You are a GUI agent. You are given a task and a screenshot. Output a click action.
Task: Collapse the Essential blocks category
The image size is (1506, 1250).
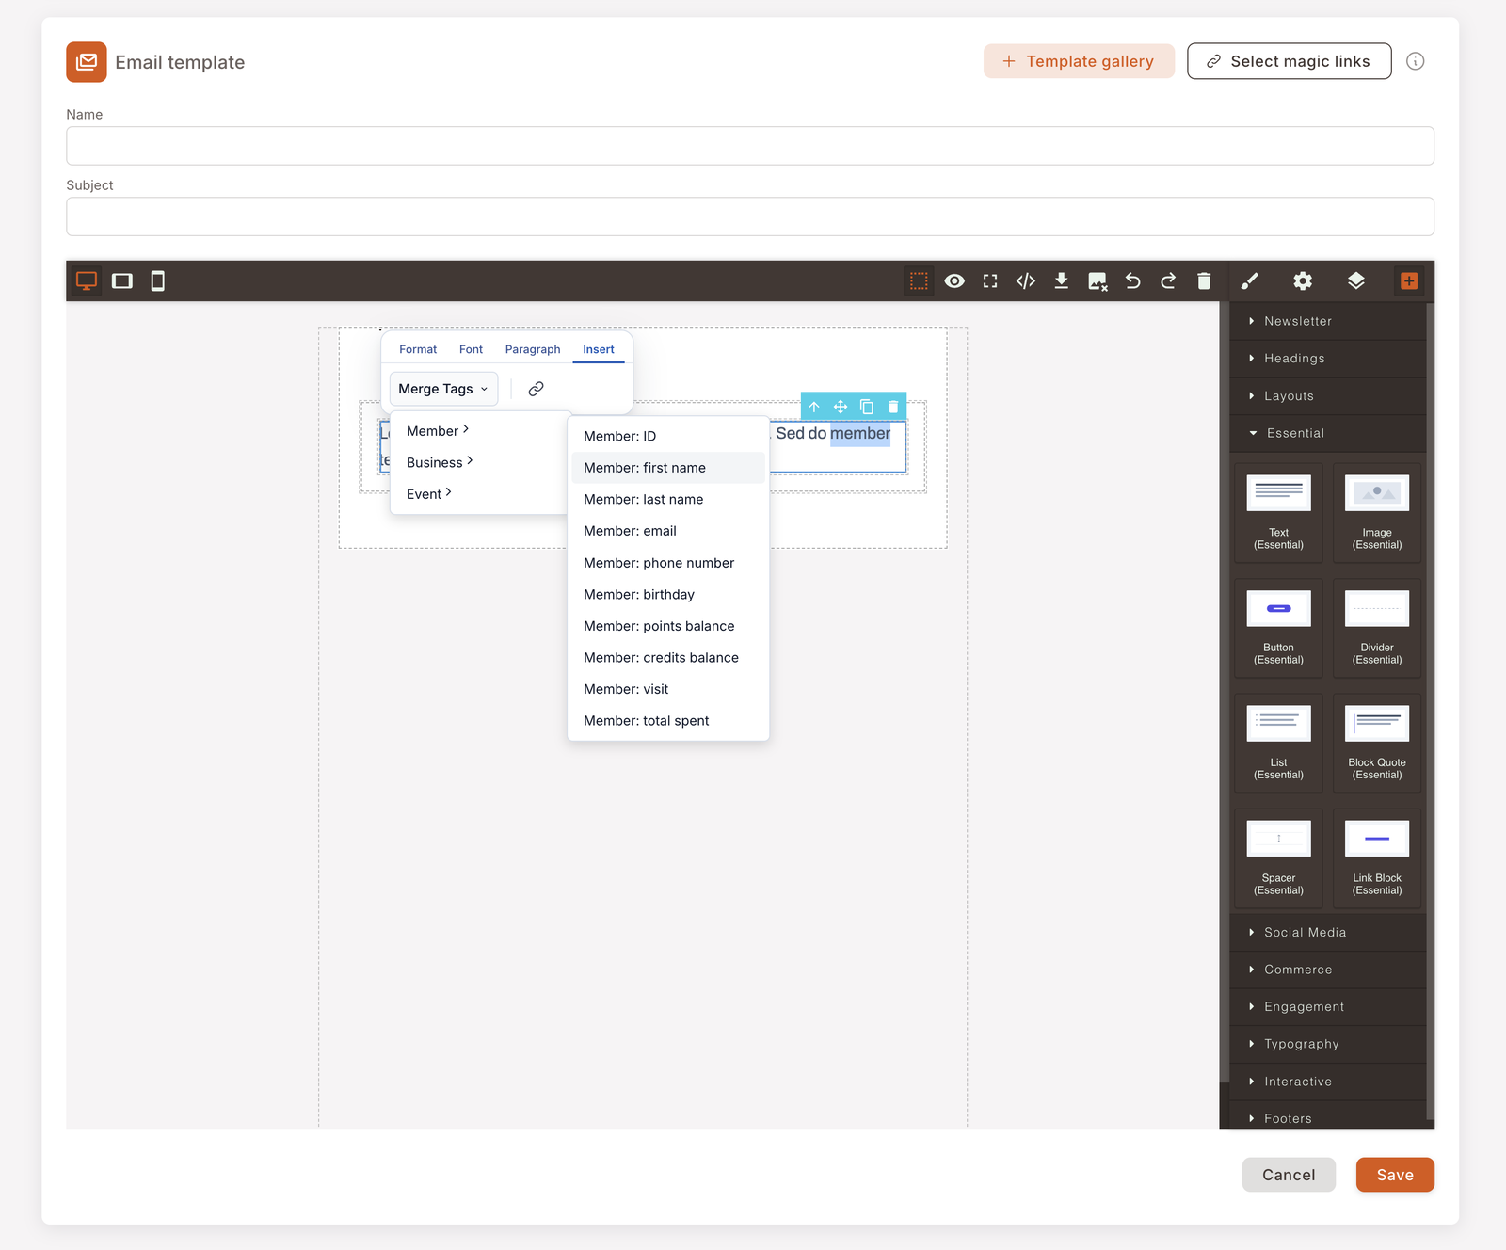pyautogui.click(x=1327, y=433)
